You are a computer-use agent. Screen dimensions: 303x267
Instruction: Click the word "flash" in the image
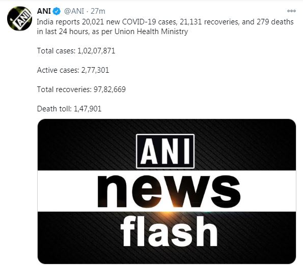tap(169, 231)
